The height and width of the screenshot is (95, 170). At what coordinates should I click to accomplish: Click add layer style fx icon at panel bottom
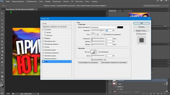click(x=147, y=94)
